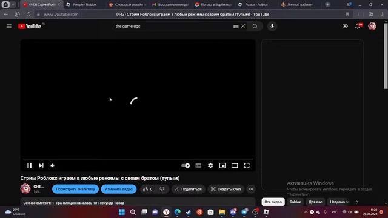The height and width of the screenshot is (218, 388).
Task: Switch to Avatar - Roblox tab
Action: tap(256, 5)
